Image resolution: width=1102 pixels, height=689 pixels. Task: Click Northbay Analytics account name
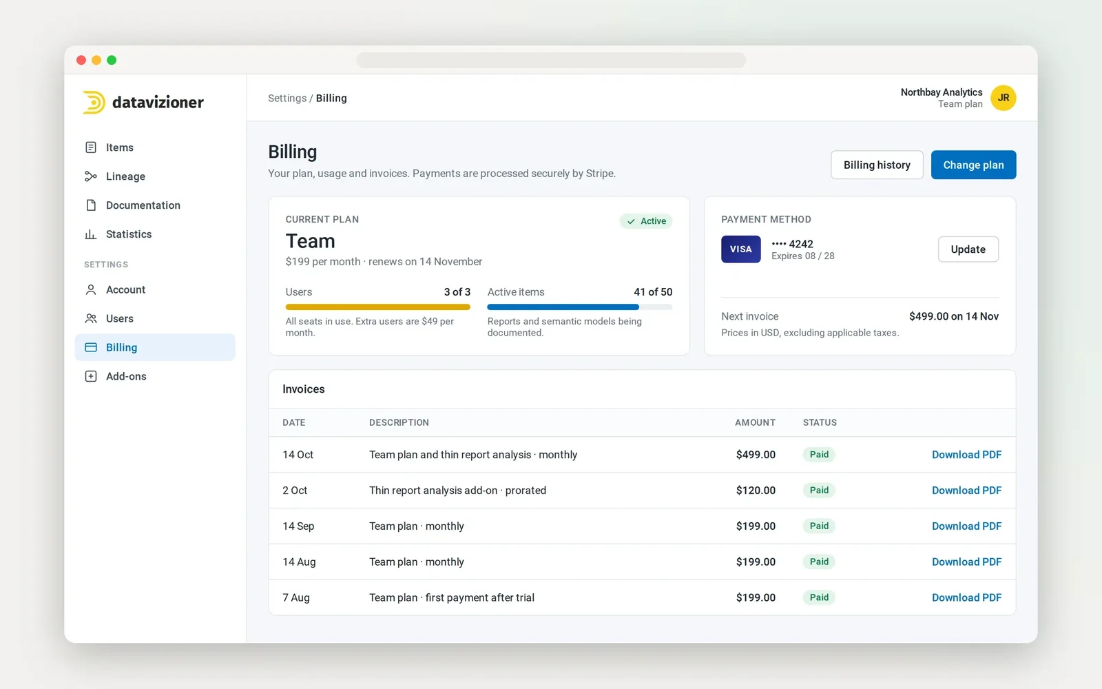[942, 92]
